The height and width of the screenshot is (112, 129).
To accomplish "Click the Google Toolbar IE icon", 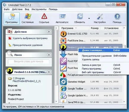I will (63, 89).
